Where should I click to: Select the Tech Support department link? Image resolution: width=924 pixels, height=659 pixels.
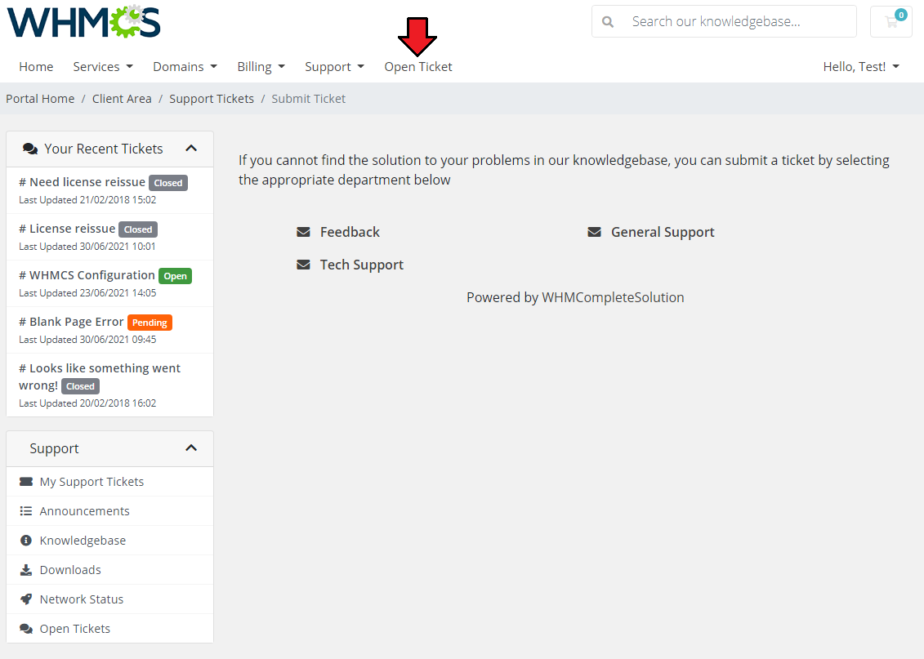pos(362,265)
